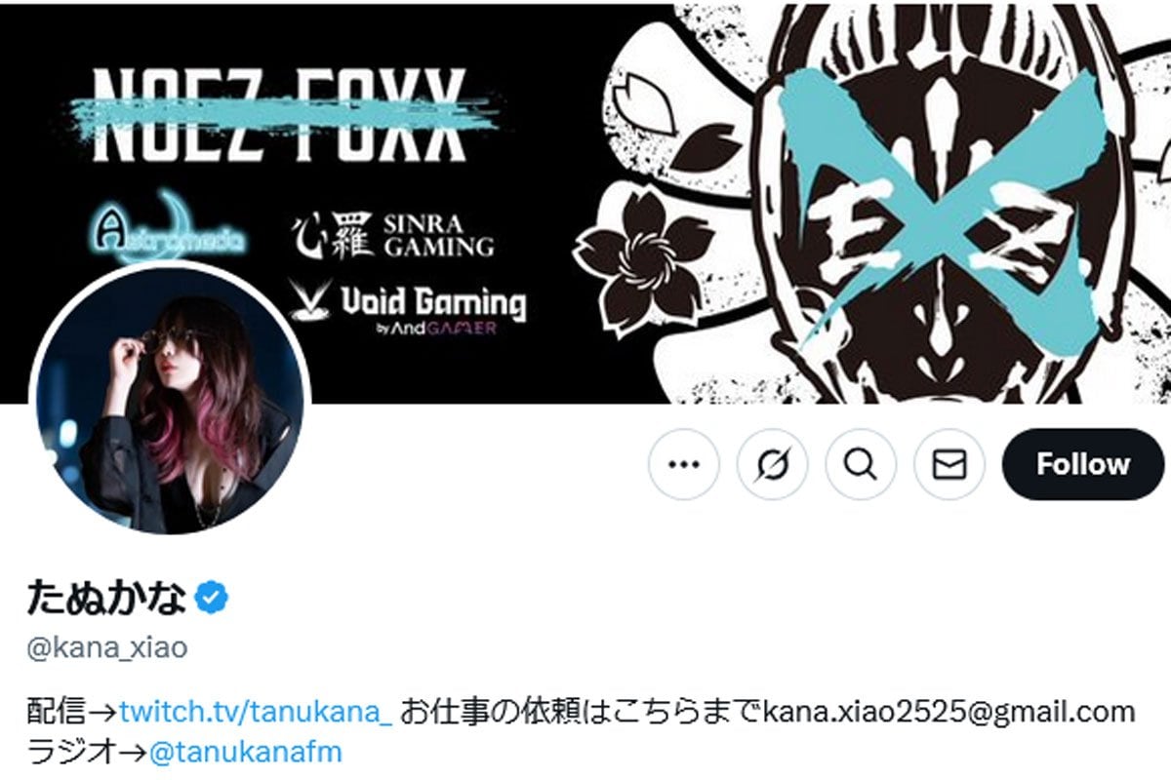Click the kana.xiao2525@gmail.com email text
Image resolution: width=1171 pixels, height=780 pixels.
(949, 712)
